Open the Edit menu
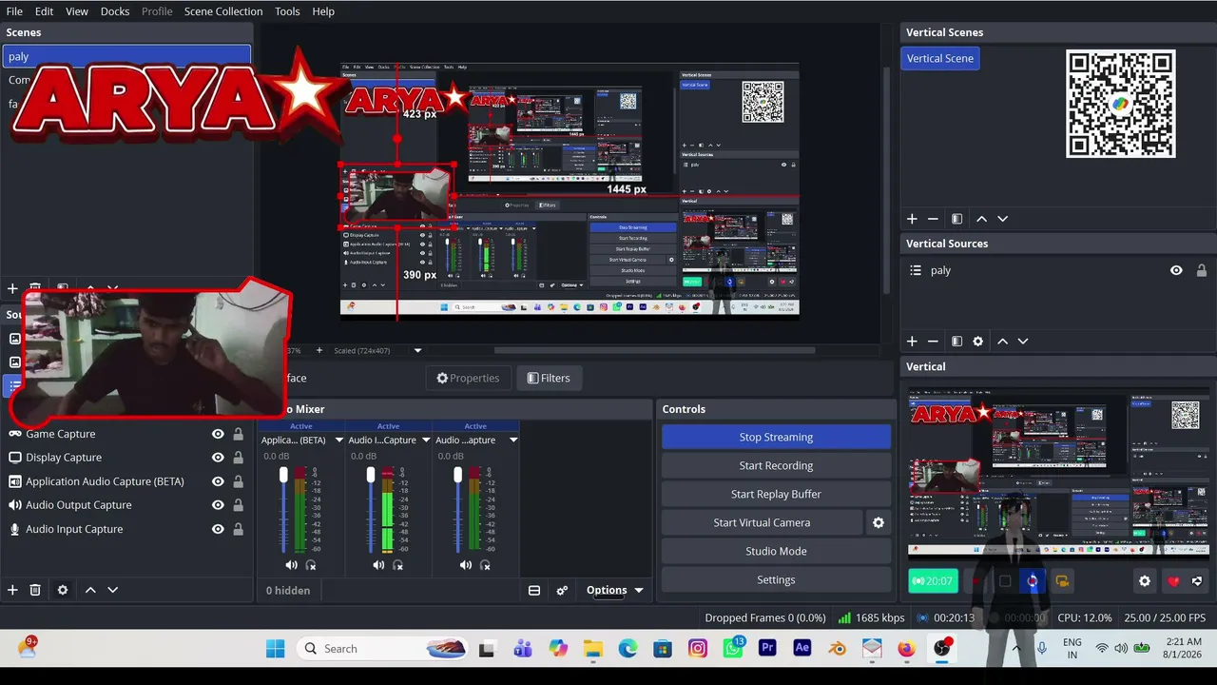The image size is (1217, 685). pyautogui.click(x=44, y=11)
